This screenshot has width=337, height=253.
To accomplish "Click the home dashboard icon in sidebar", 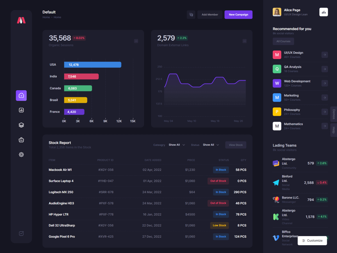I will coord(21,96).
